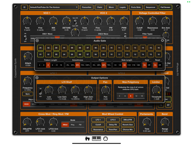The image size is (193, 145).
Task: Click filter Resonance knob
Action: (153, 21)
